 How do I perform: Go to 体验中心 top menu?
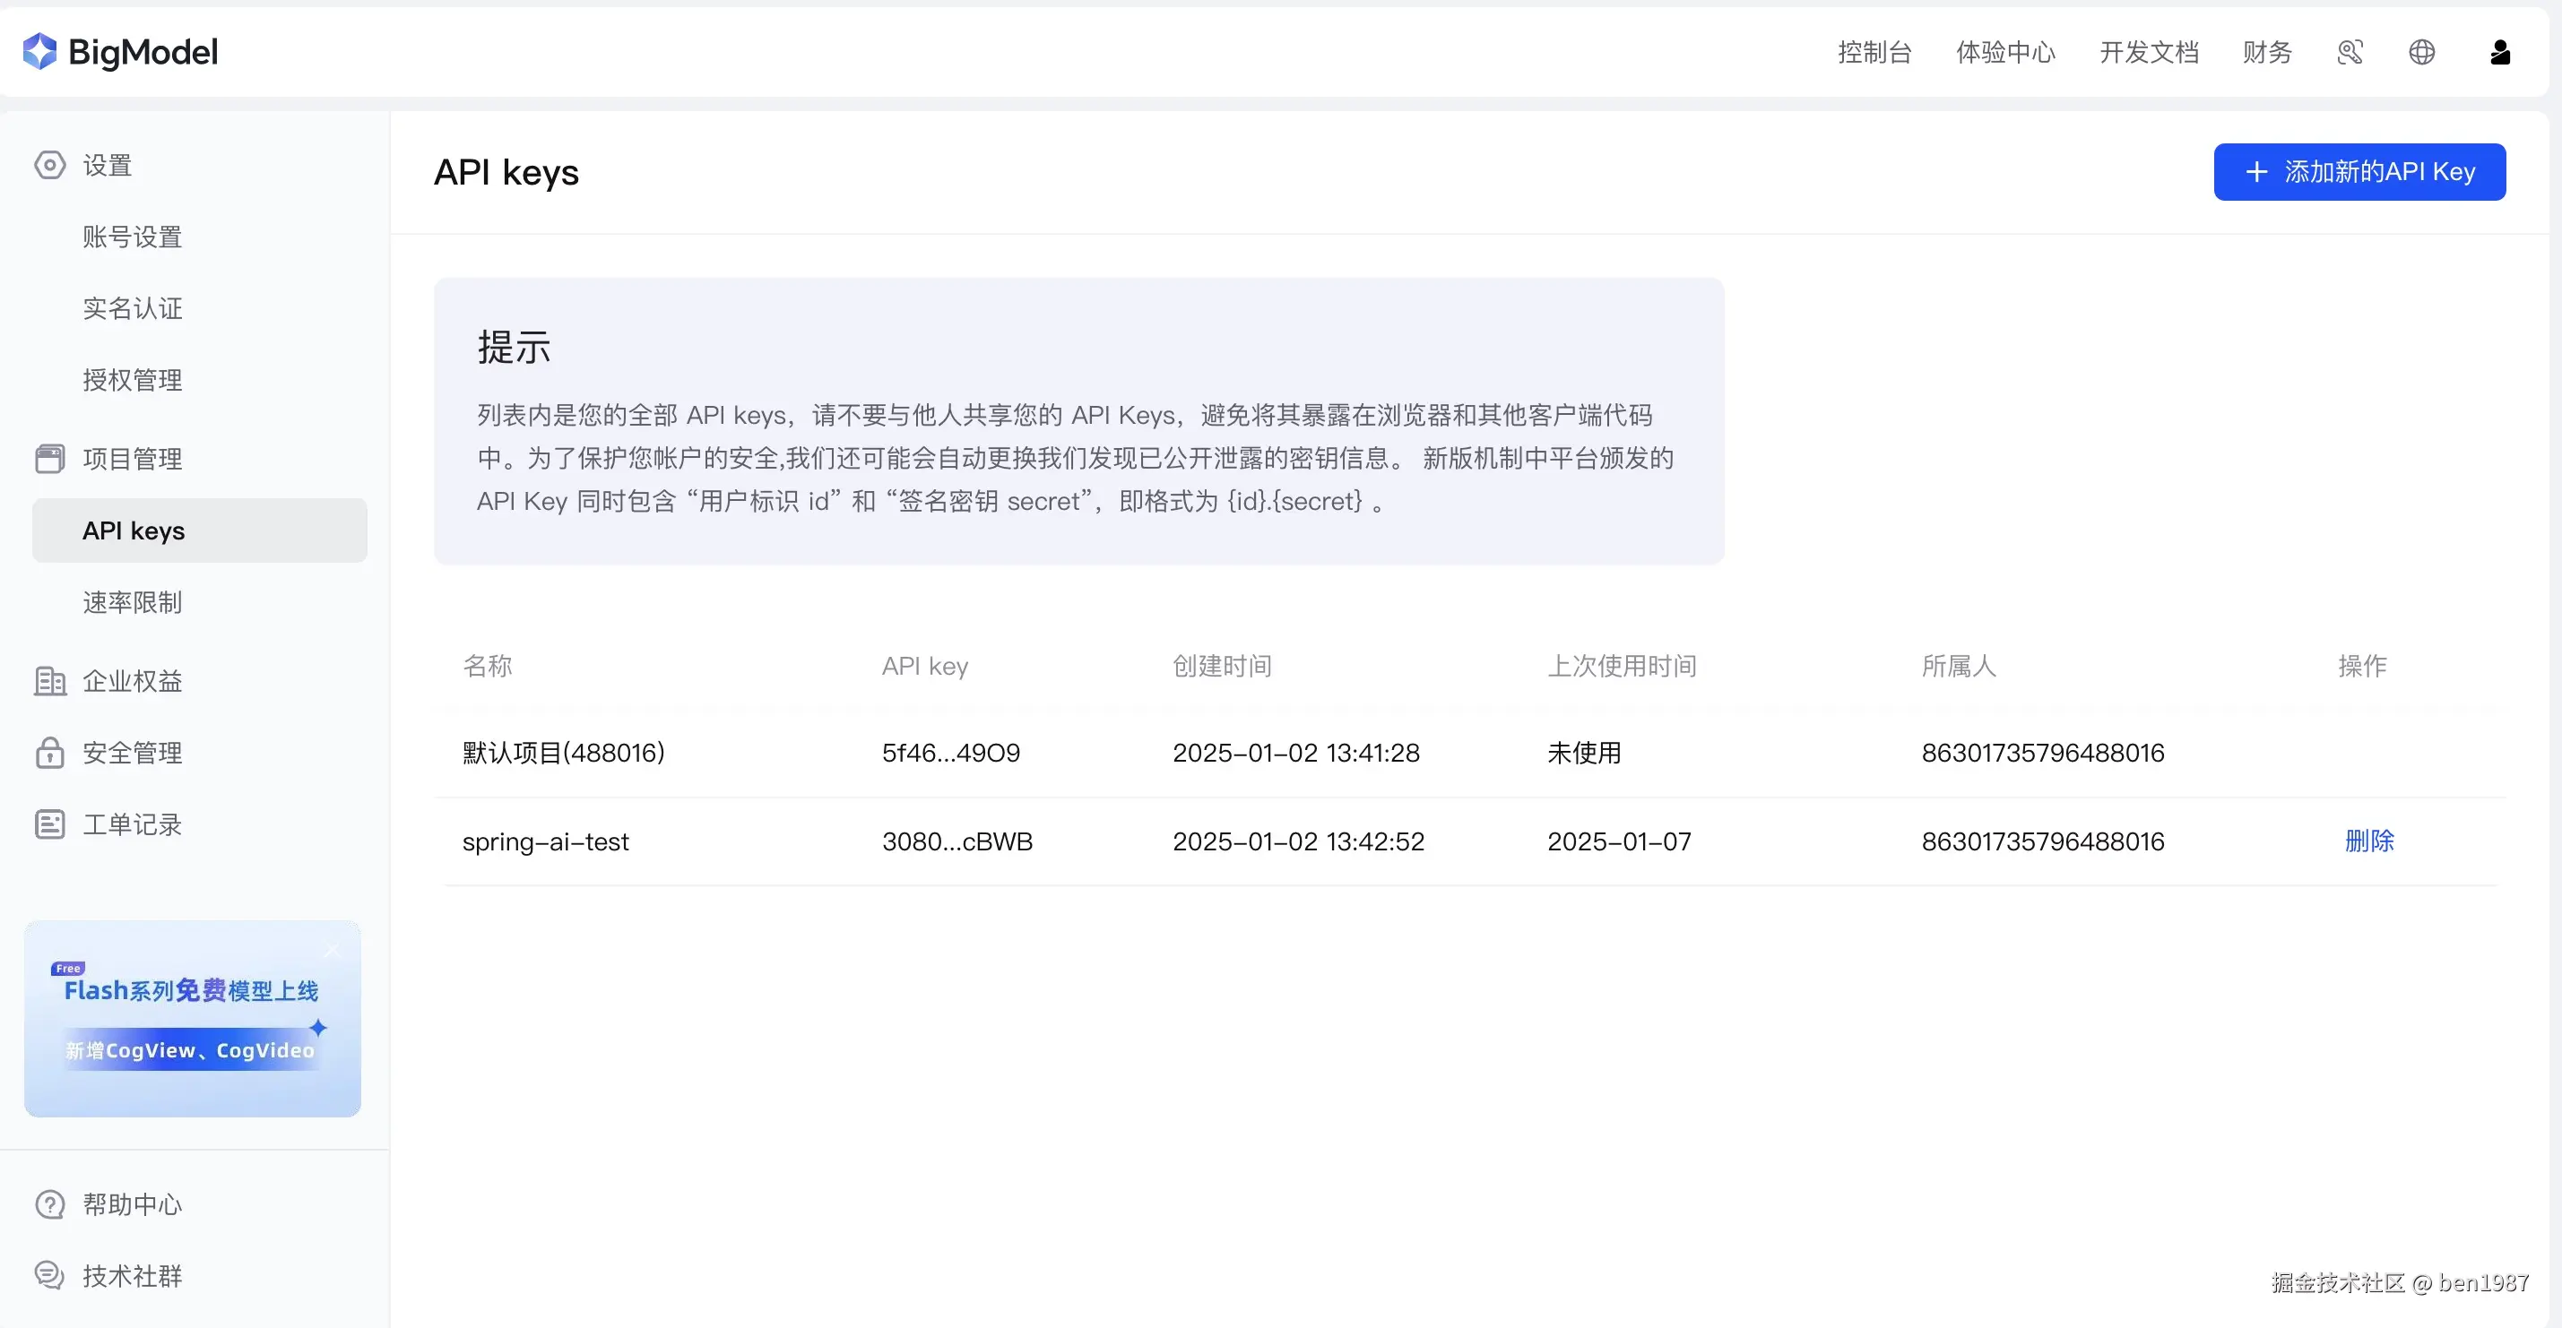point(2005,53)
